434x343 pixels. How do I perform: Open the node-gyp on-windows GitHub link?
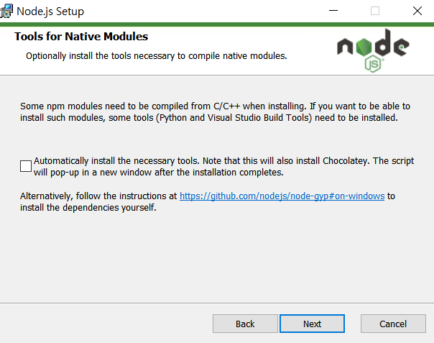pyautogui.click(x=282, y=196)
